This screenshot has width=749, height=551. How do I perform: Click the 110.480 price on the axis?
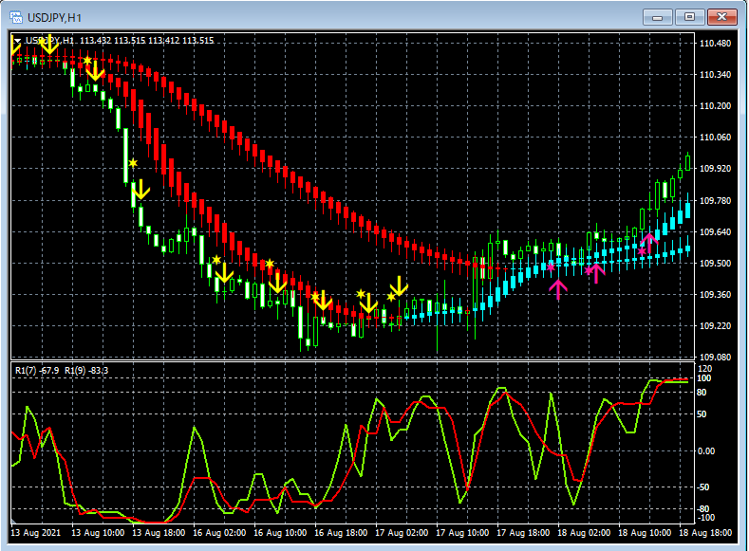[x=716, y=44]
